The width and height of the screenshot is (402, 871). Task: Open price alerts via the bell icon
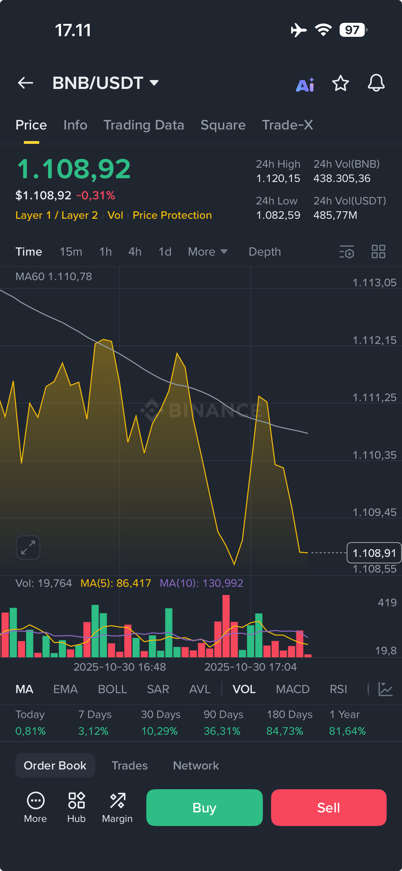[376, 83]
